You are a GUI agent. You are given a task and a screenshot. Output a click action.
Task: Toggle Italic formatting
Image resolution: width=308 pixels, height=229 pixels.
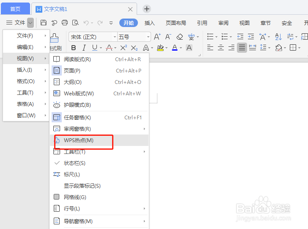84,48
